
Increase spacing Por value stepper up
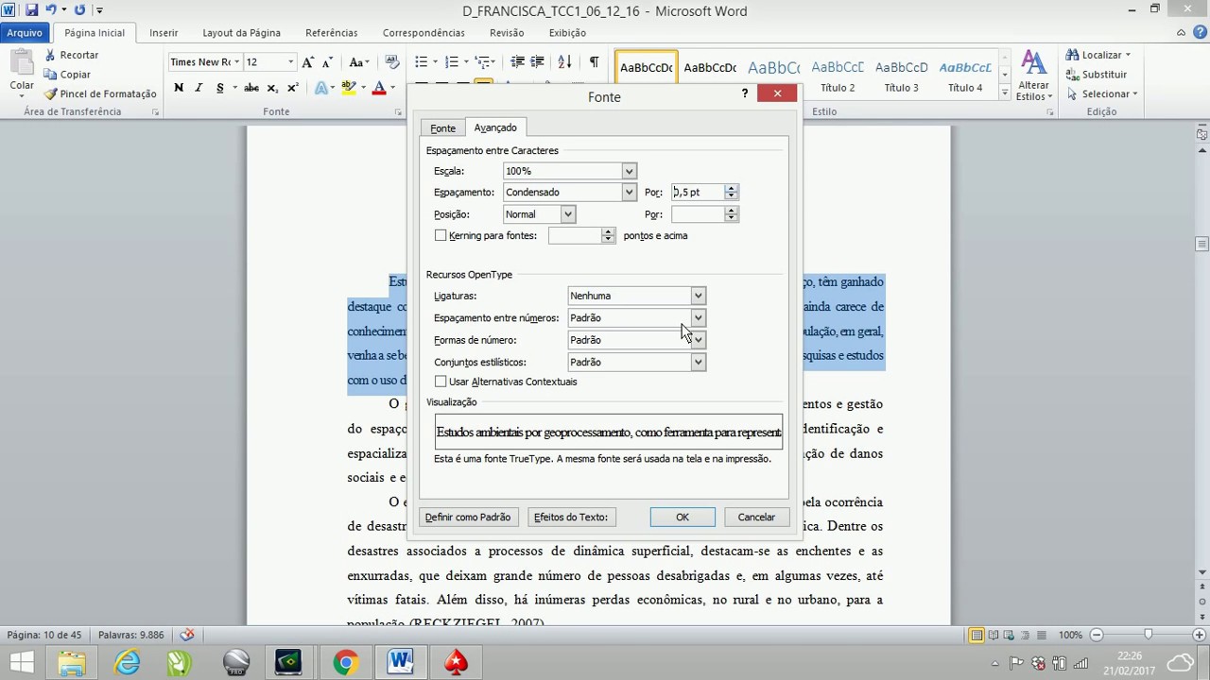tap(731, 188)
